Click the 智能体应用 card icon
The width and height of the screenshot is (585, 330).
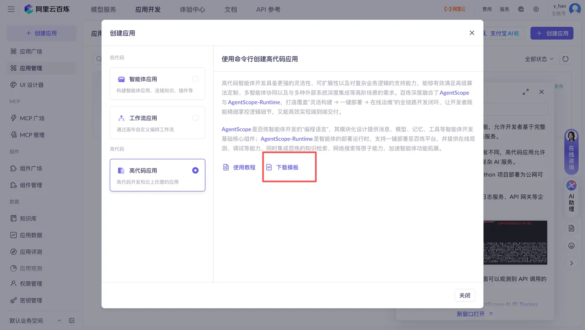(x=122, y=79)
